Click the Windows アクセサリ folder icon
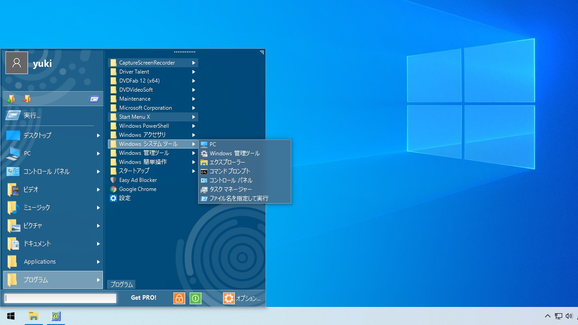Image resolution: width=578 pixels, height=325 pixels. 113,135
